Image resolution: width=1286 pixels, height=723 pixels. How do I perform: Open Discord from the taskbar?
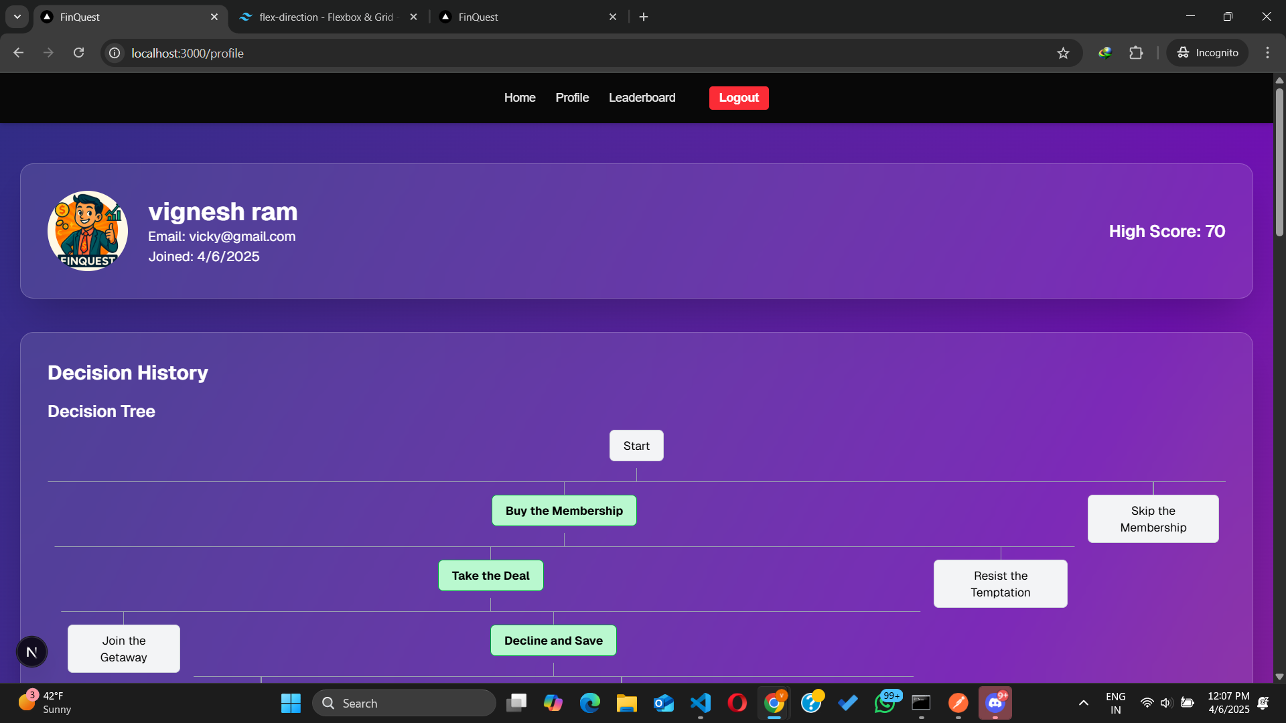pyautogui.click(x=995, y=703)
